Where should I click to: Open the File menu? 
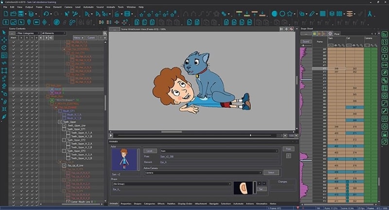click(5, 7)
